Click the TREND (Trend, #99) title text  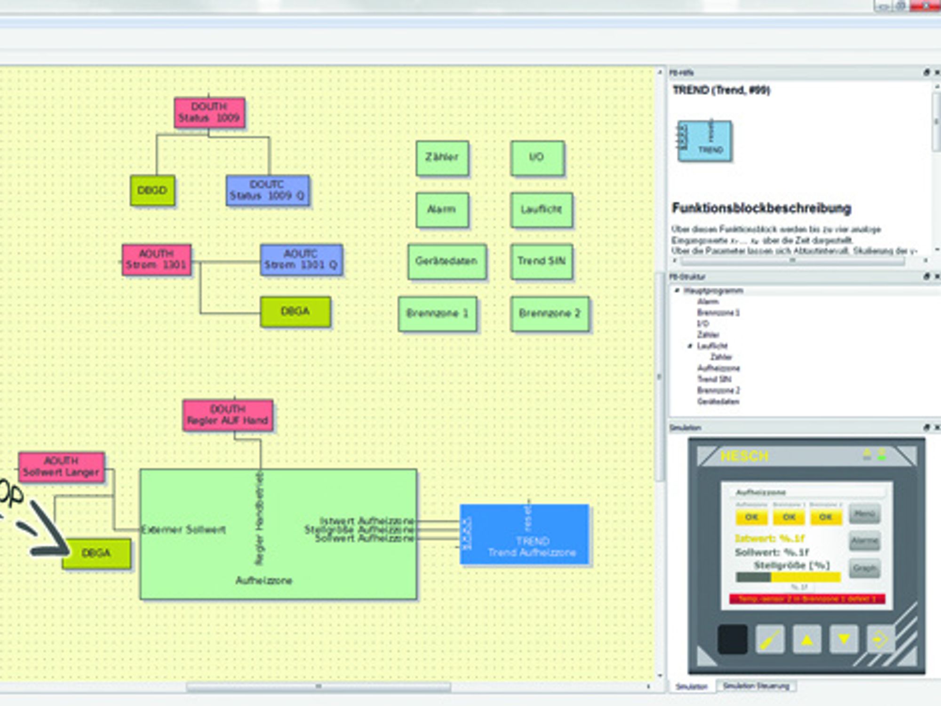tap(721, 90)
